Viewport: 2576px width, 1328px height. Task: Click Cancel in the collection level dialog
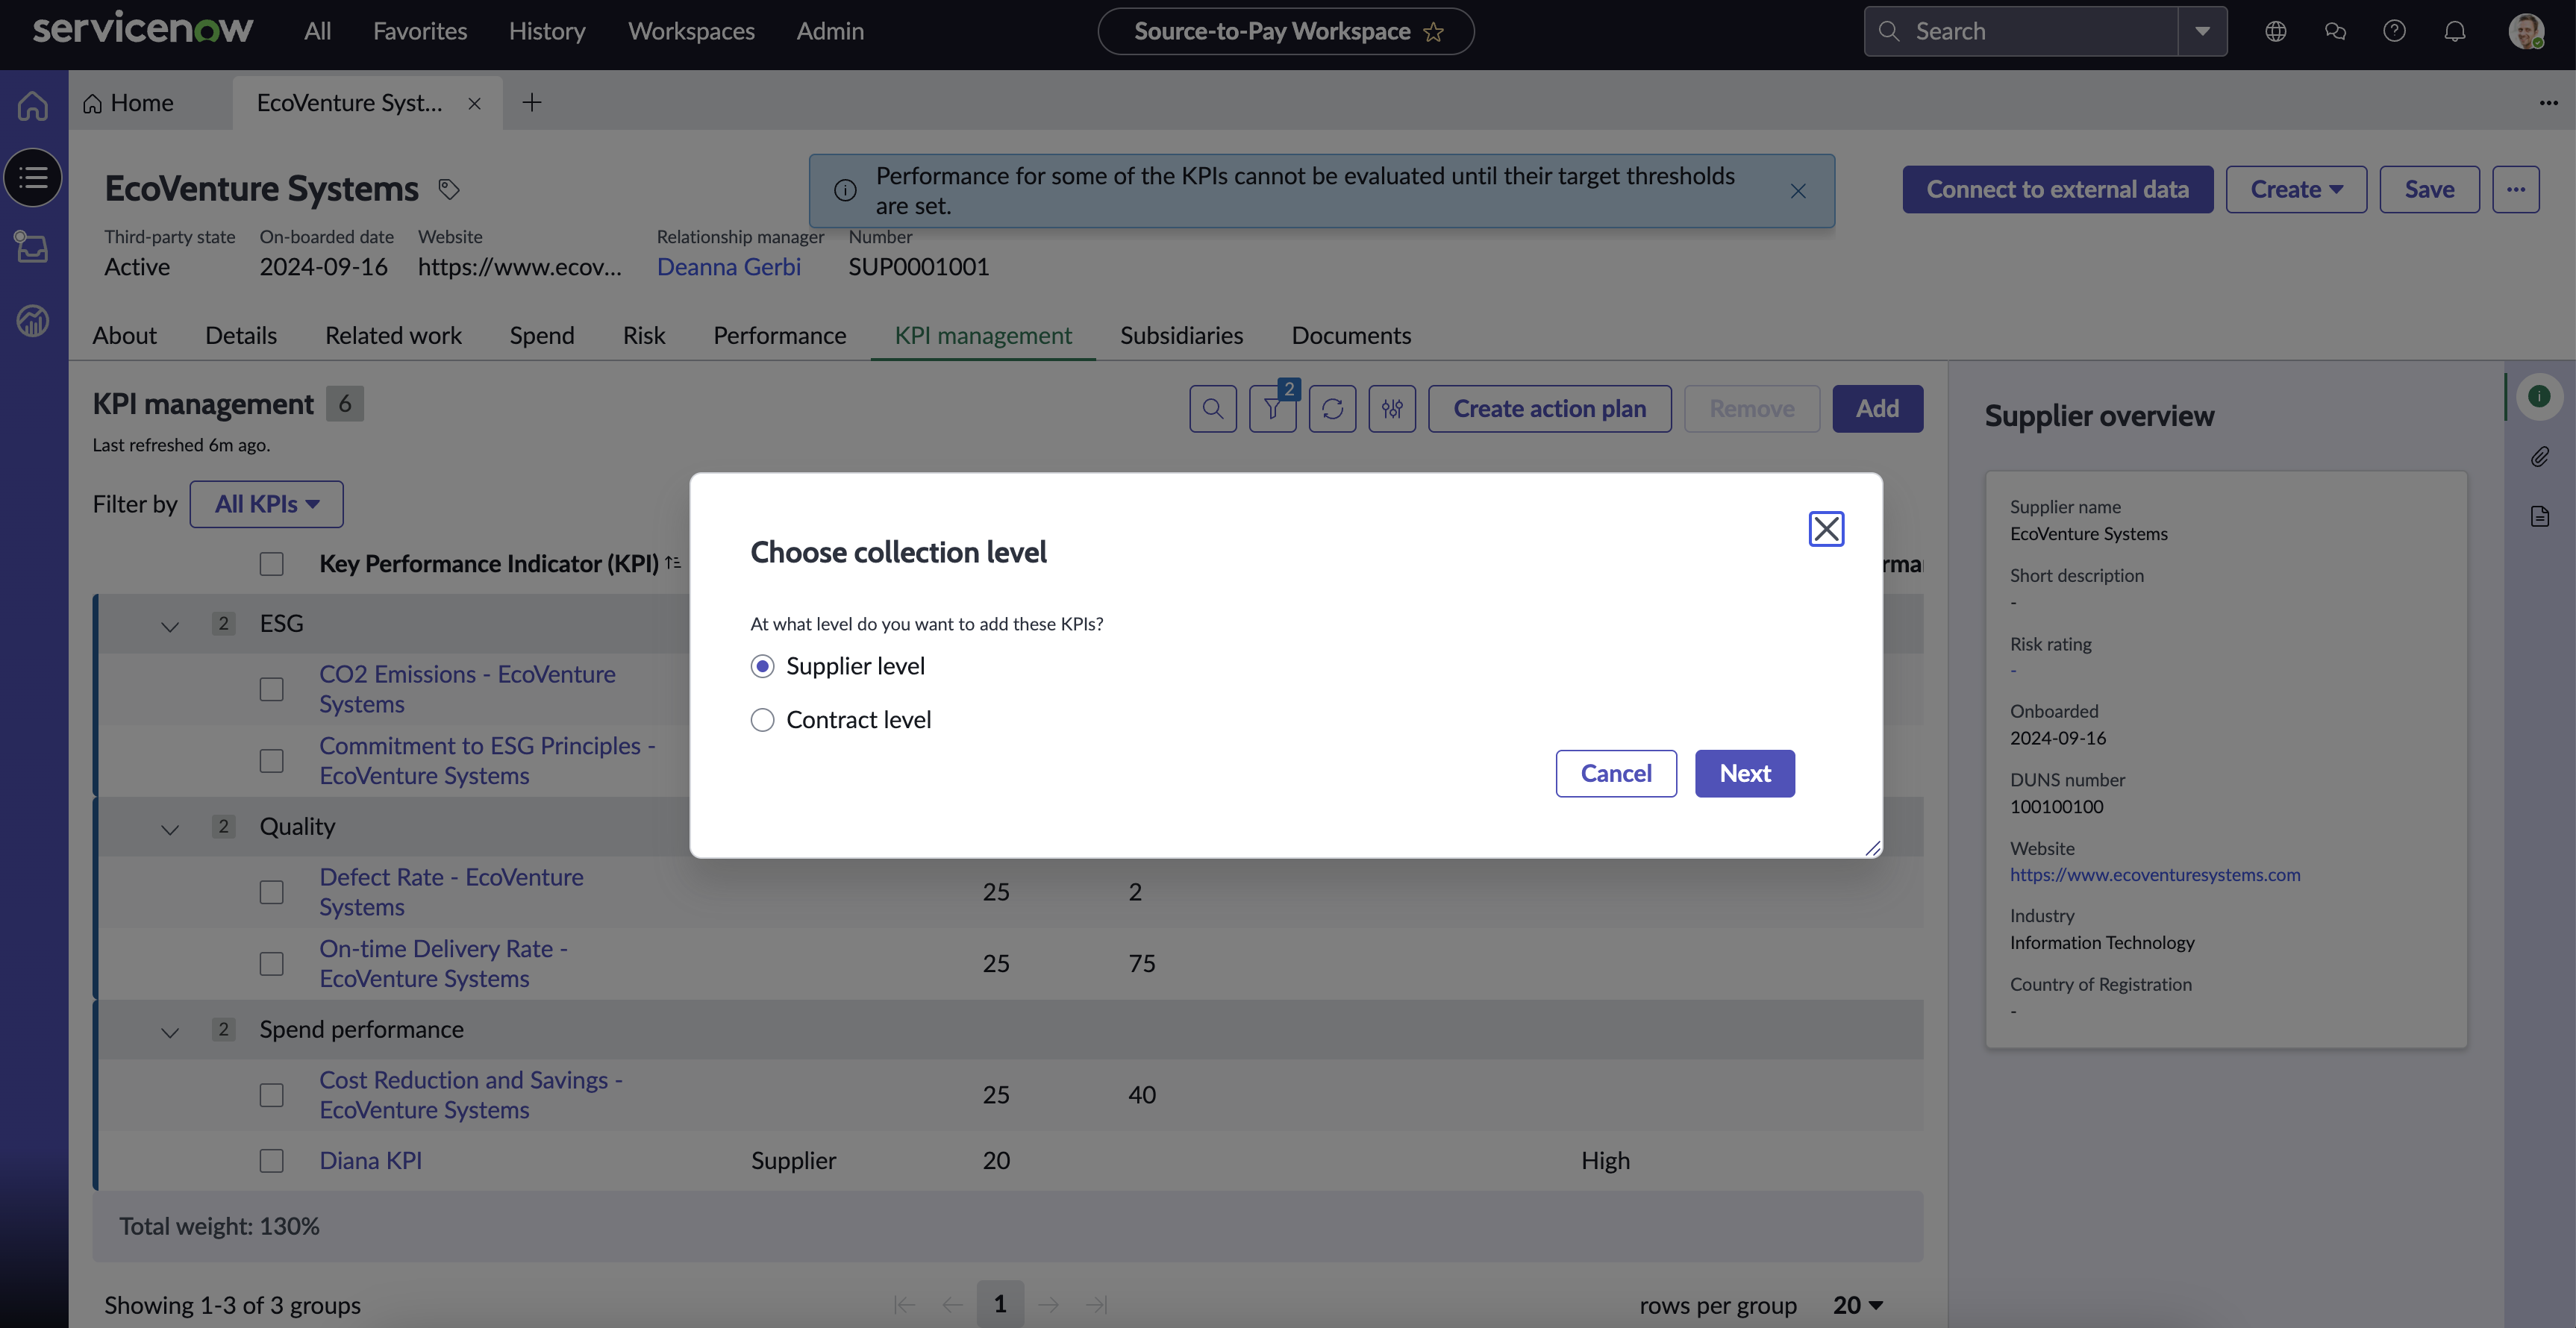[1616, 773]
